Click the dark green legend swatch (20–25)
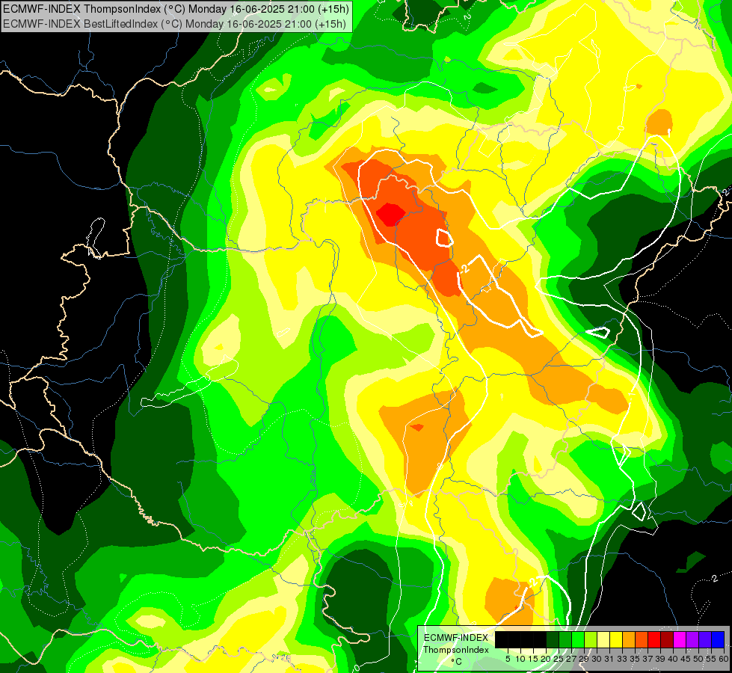The height and width of the screenshot is (673, 732). click(x=553, y=639)
